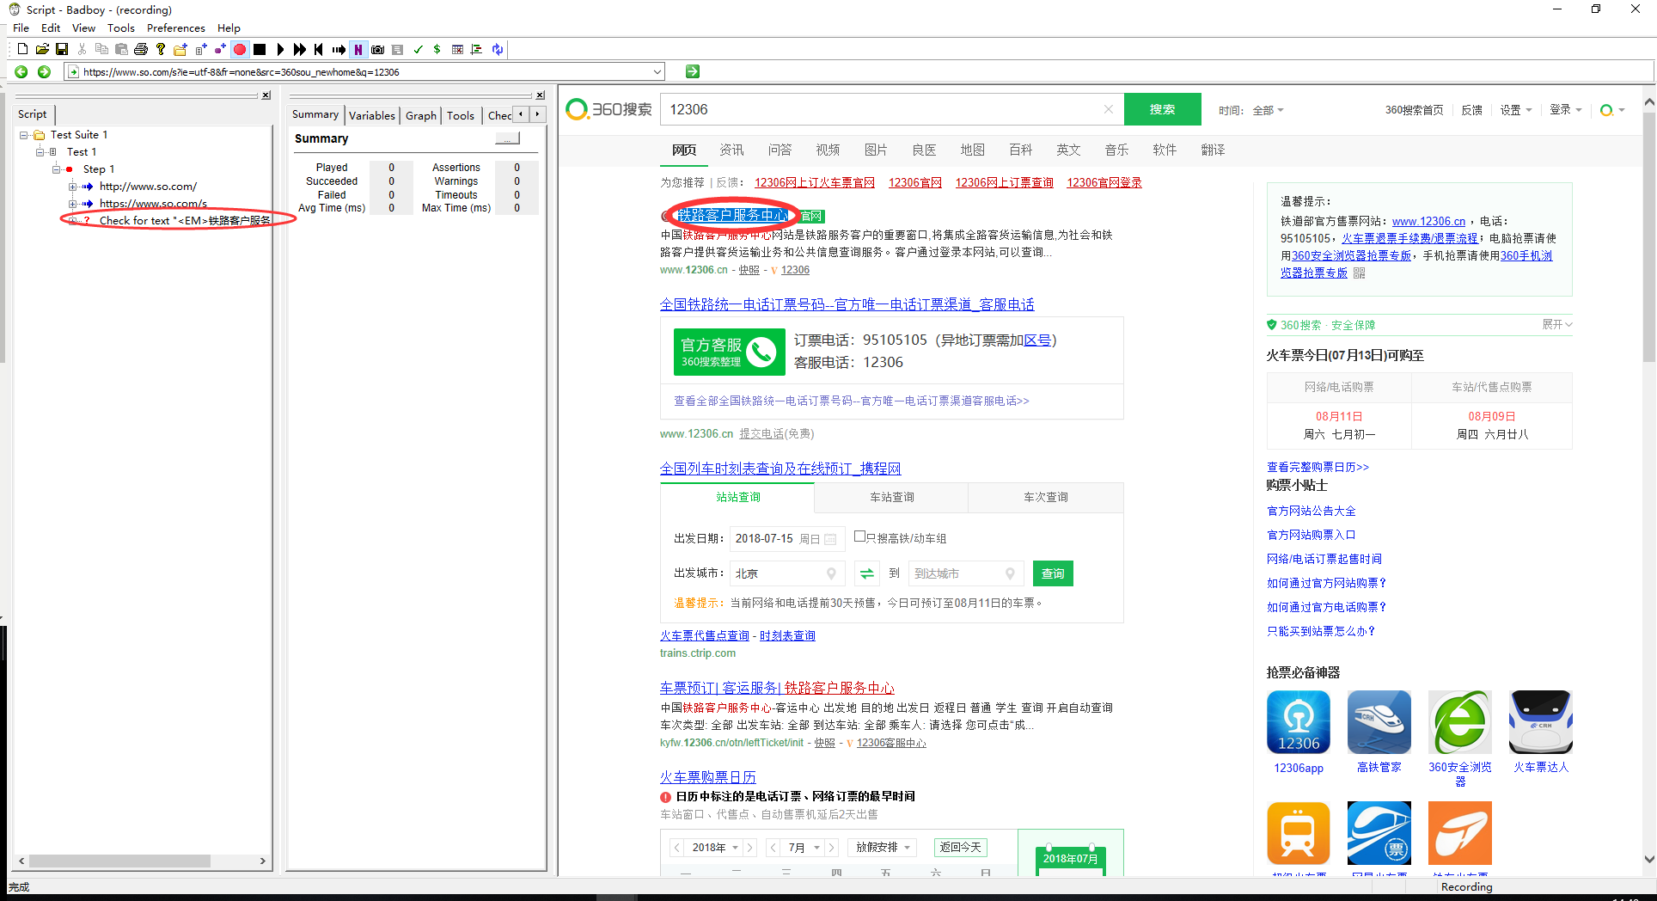1657x901 pixels.
Task: Click the yellow Help question mark icon
Action: point(161,49)
